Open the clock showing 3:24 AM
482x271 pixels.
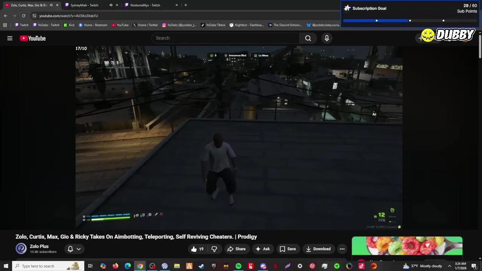pyautogui.click(x=461, y=266)
